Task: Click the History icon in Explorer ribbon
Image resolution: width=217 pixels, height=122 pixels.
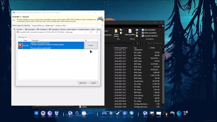Action: 137,36
